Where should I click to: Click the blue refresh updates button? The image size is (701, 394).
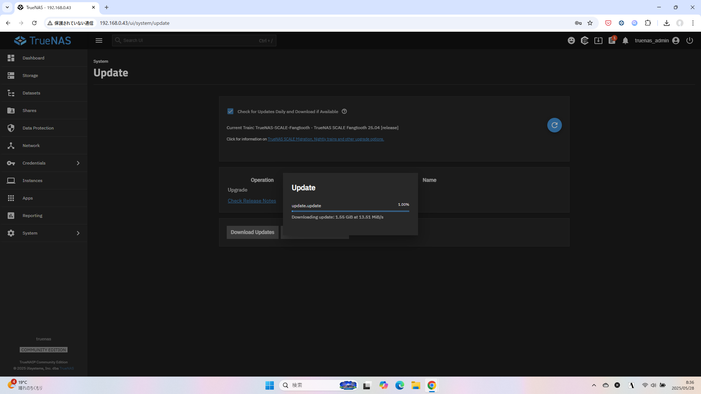[554, 125]
